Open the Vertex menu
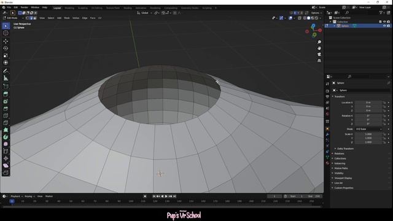The width and height of the screenshot is (393, 221). (76, 18)
